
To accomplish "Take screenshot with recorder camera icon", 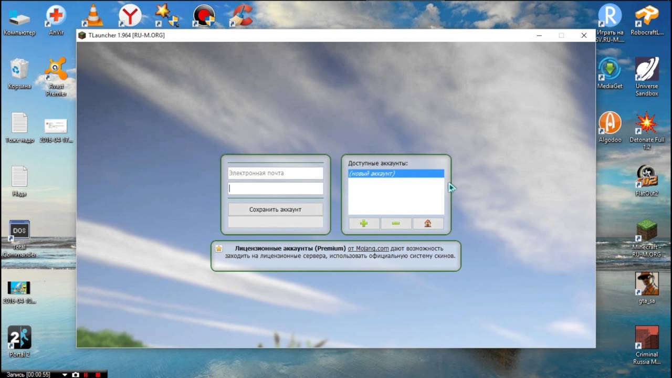I will click(76, 374).
